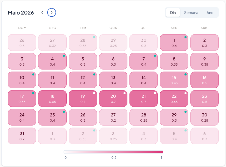Select April 28 from previous month
Viewport: 226px width, 167px height.
(x=83, y=43)
